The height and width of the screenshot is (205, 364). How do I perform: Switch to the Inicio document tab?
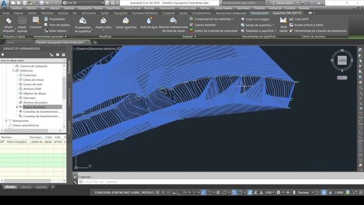pos(11,42)
